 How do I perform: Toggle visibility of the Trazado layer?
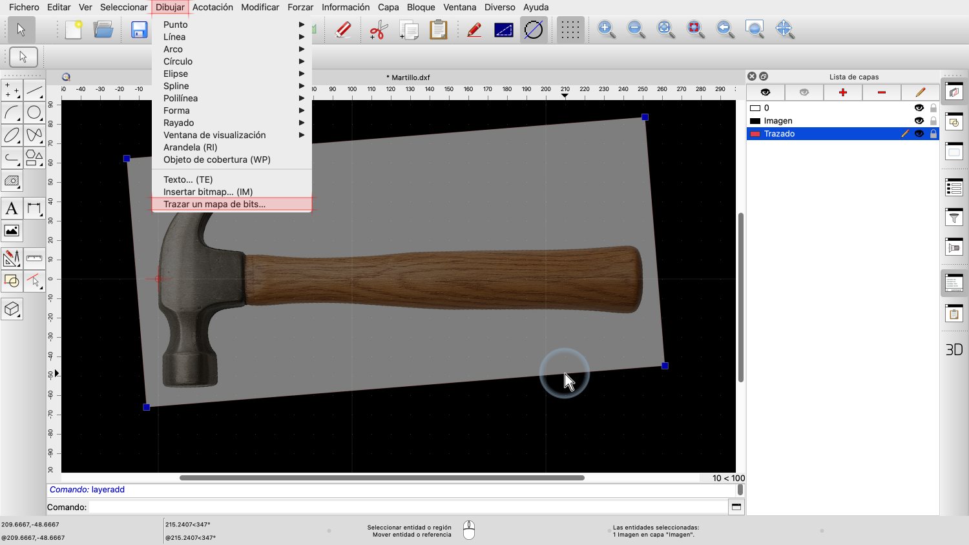tap(919, 134)
